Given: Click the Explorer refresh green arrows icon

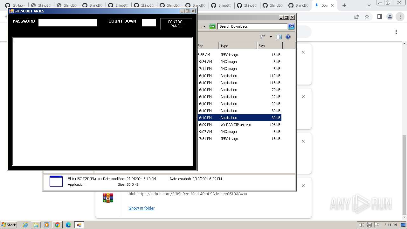Looking at the screenshot, I should pyautogui.click(x=212, y=26).
